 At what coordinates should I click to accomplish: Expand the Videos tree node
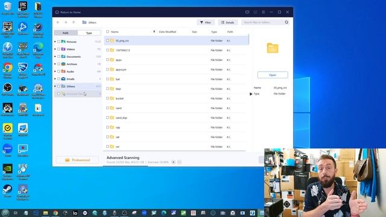55,49
